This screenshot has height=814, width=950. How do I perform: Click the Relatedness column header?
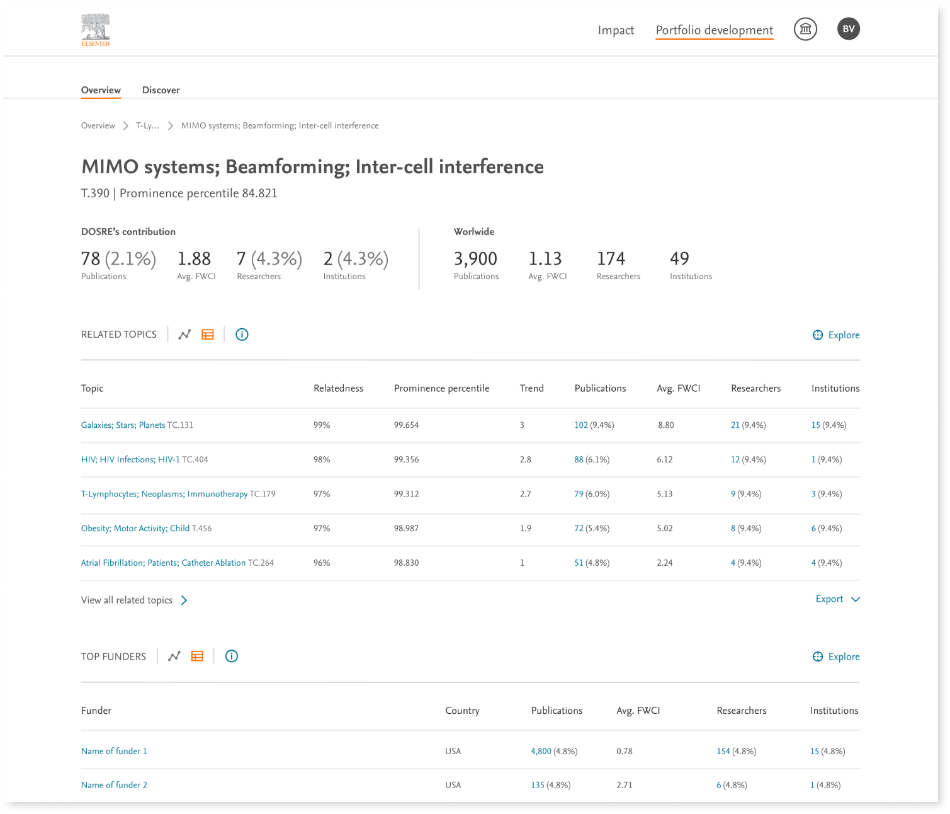339,389
